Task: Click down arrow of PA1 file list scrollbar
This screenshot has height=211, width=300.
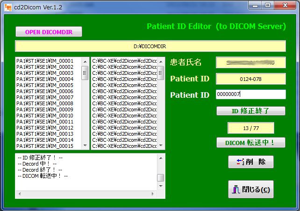Action: pyautogui.click(x=85, y=146)
